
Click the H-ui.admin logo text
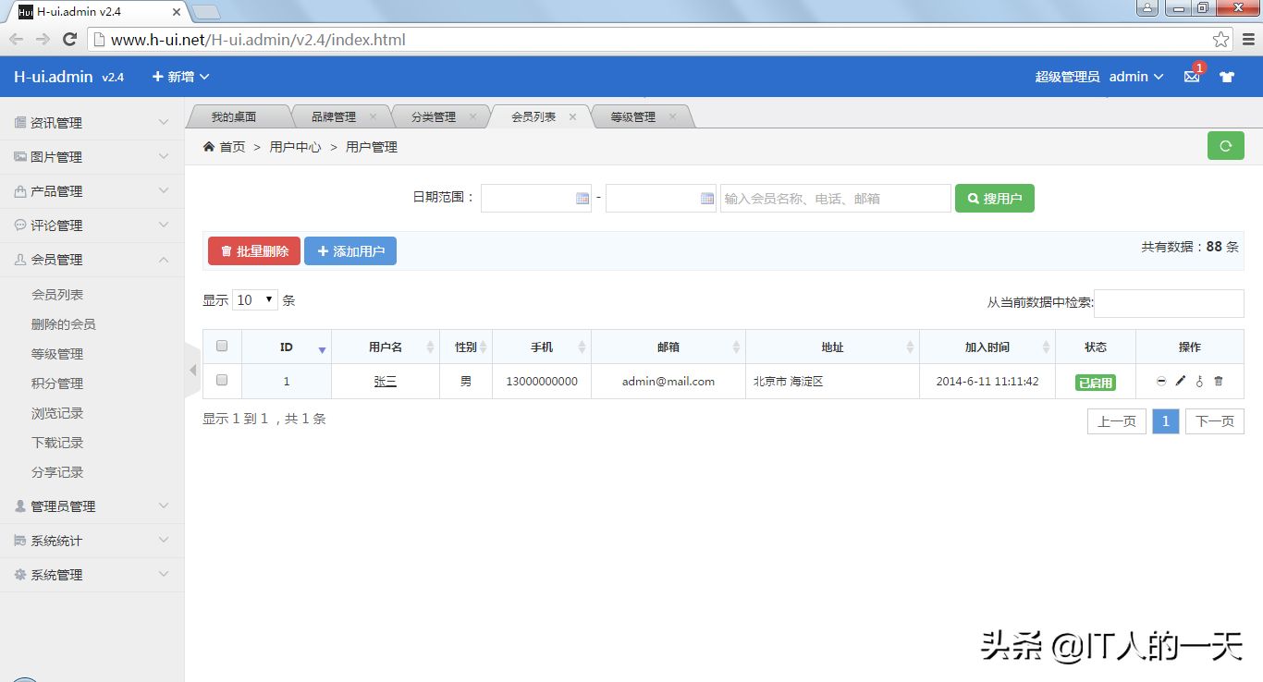(x=54, y=77)
